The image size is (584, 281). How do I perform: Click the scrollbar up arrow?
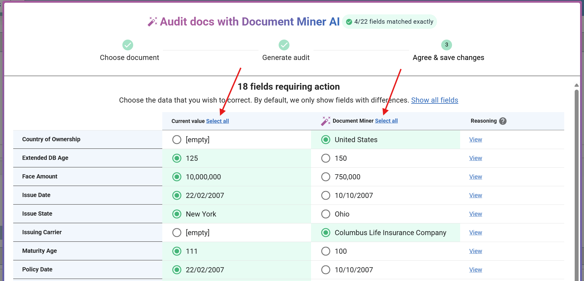[x=576, y=85]
